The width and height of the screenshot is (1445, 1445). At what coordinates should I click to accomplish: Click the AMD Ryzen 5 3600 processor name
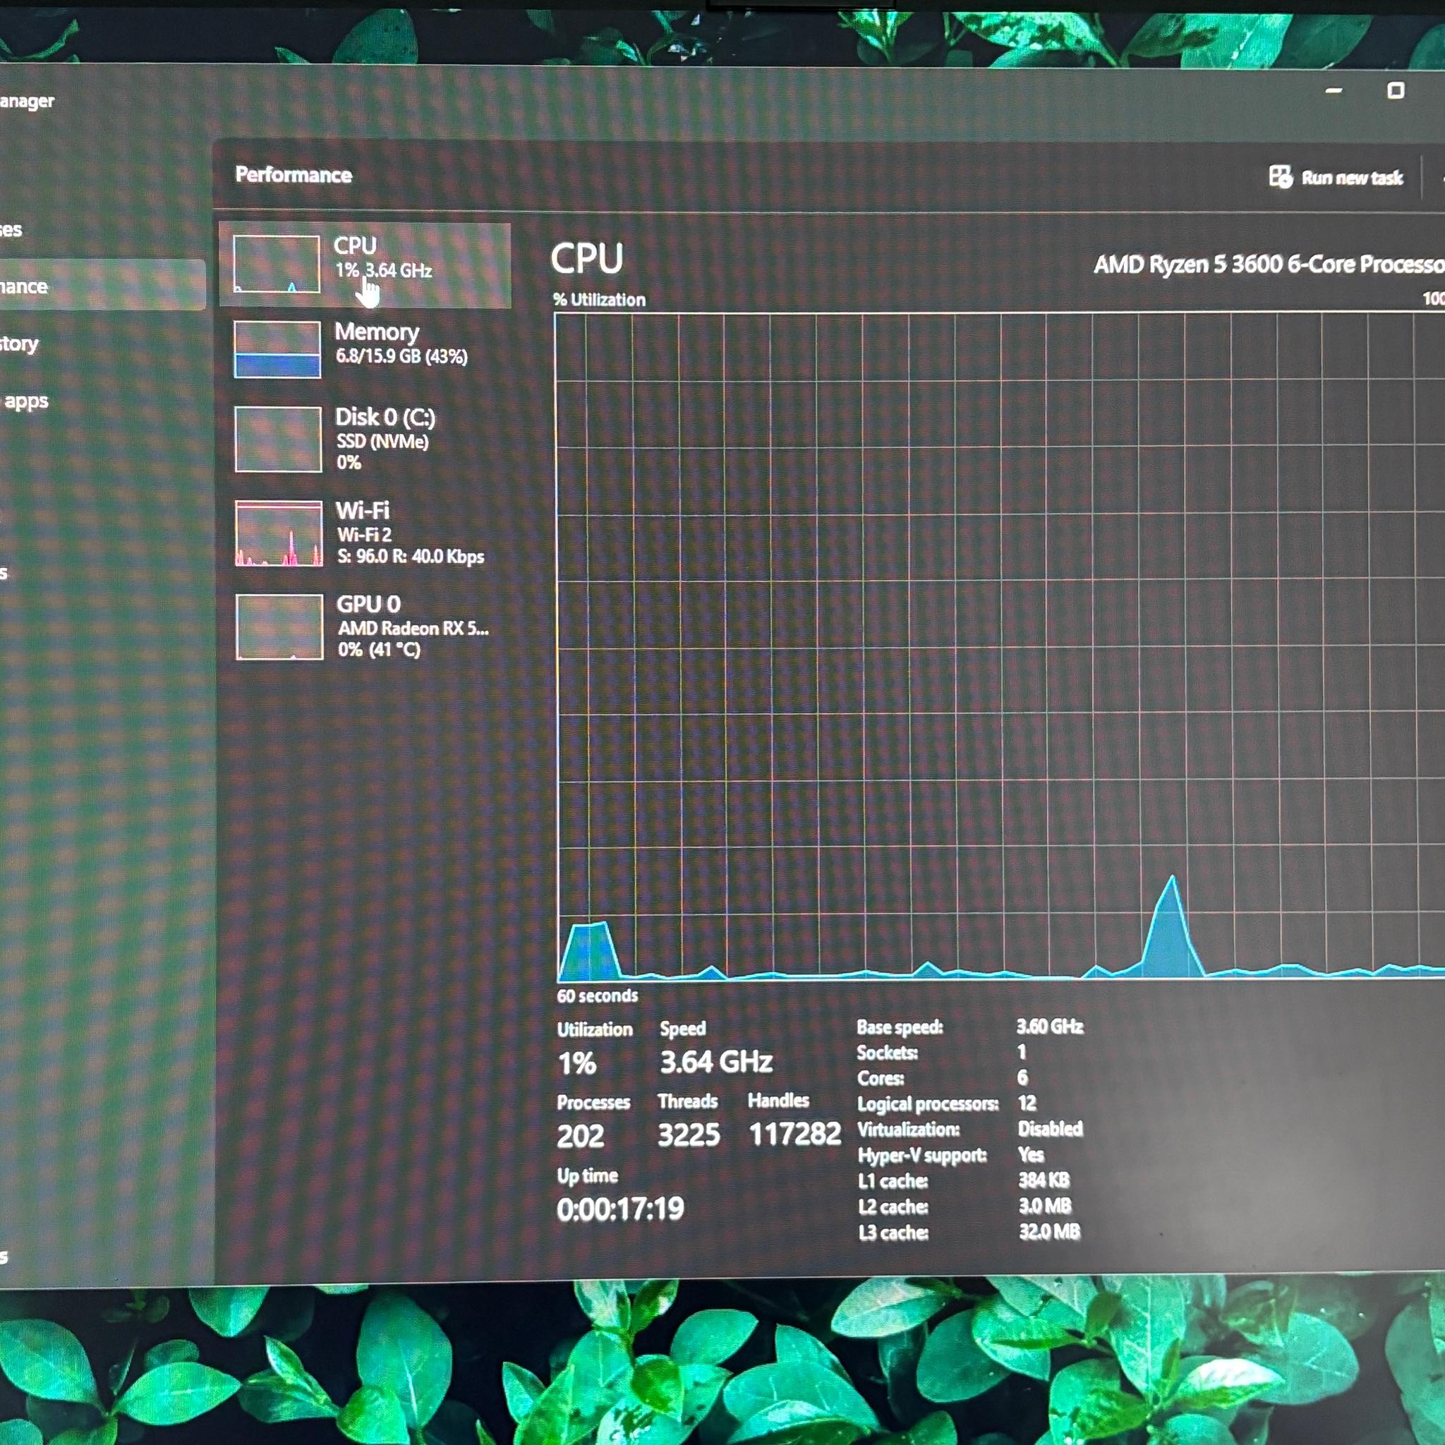click(1269, 264)
